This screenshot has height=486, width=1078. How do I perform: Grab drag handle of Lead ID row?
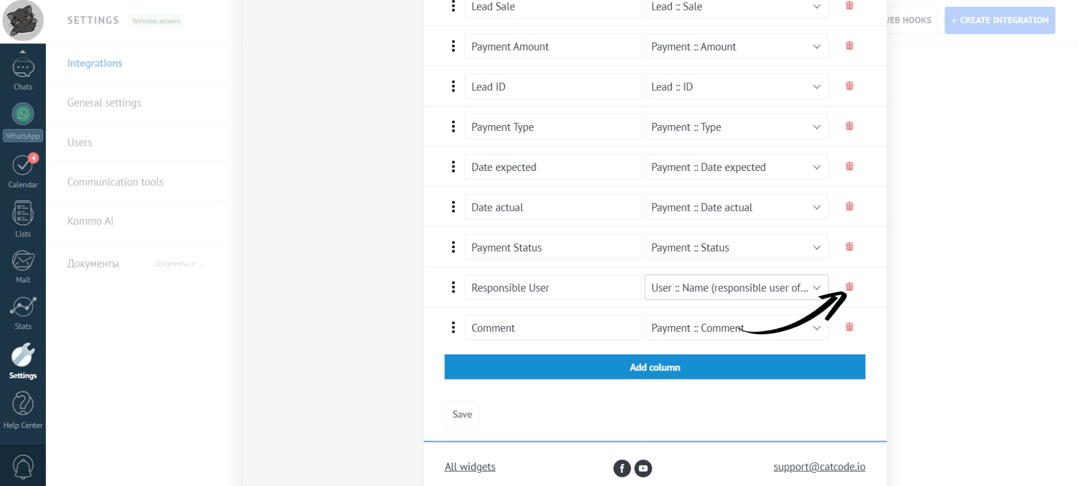(x=453, y=86)
